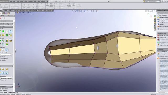The image size is (168, 95).
Task: Click the Shell tool
Action: click(x=56, y=8)
